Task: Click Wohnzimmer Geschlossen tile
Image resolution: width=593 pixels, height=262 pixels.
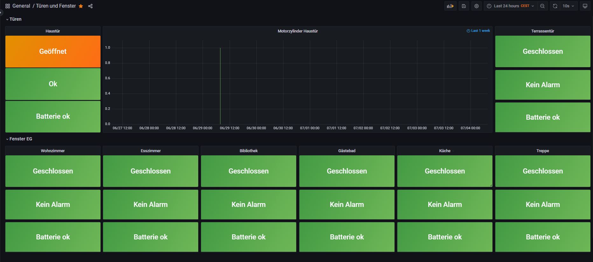Action: pyautogui.click(x=53, y=171)
